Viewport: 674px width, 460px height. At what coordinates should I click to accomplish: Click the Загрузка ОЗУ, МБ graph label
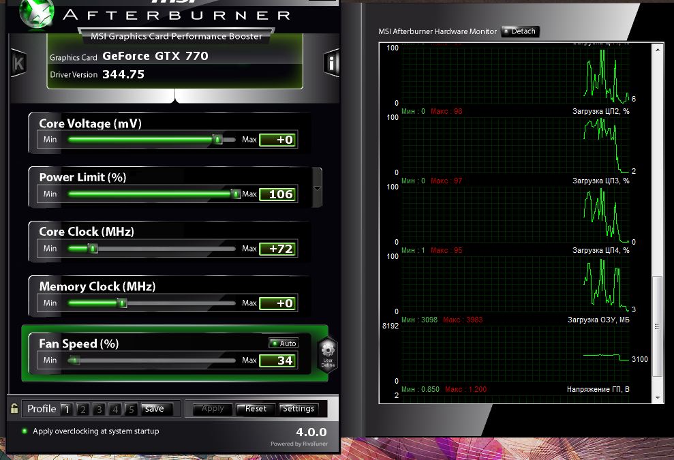point(598,320)
